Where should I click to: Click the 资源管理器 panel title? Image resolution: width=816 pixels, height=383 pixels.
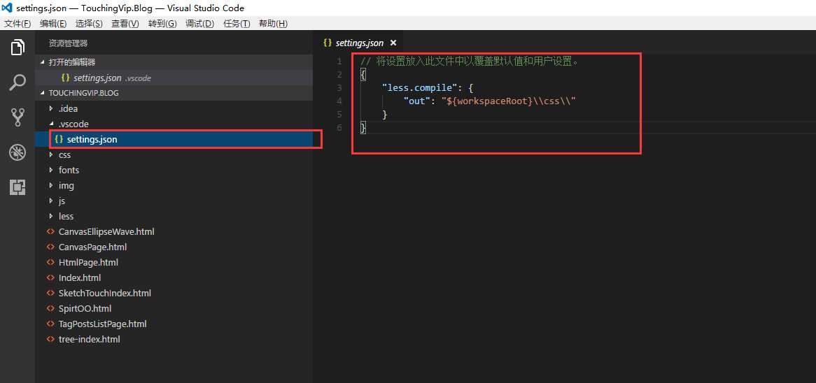click(68, 43)
